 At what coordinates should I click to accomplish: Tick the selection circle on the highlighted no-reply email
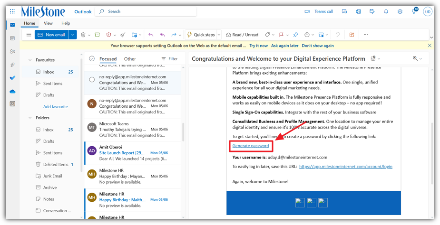92,80
